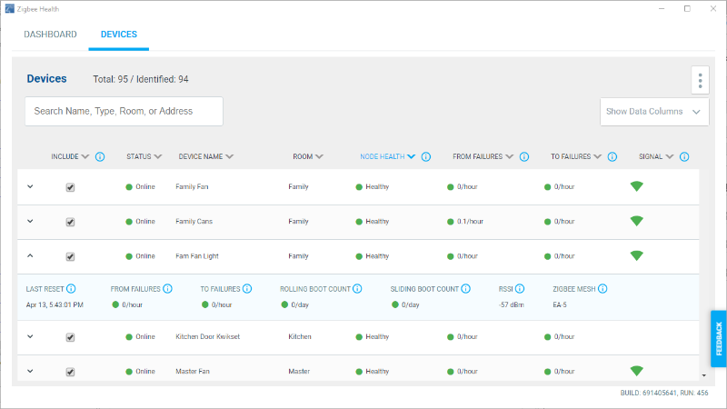Click info icon beside TO FAILURES column header
The height and width of the screenshot is (409, 727).
[x=612, y=156]
